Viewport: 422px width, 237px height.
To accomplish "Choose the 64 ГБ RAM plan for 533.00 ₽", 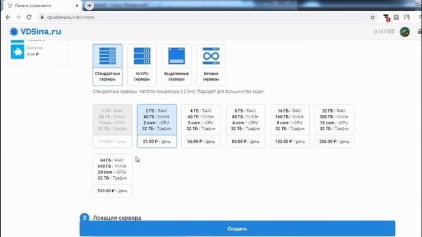I will [x=113, y=176].
